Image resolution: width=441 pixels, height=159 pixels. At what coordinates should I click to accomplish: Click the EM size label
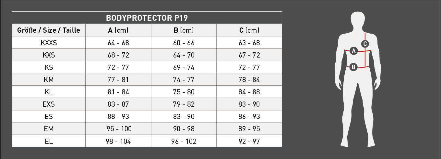(x=49, y=129)
